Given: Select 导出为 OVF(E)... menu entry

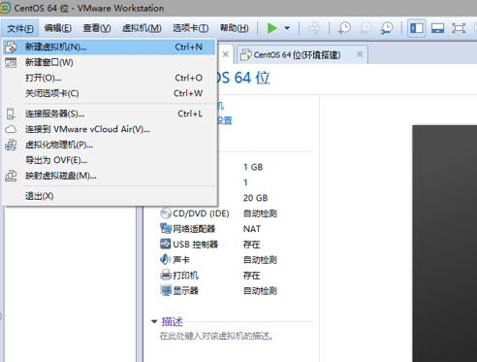Looking at the screenshot, I should point(110,160).
